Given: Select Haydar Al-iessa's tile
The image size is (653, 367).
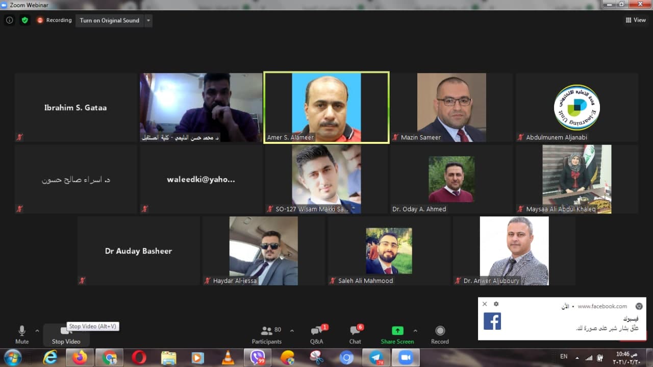Looking at the screenshot, I should pos(264,251).
